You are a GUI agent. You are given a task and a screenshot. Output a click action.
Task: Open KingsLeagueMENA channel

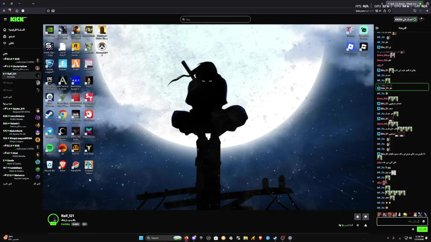coord(22,139)
